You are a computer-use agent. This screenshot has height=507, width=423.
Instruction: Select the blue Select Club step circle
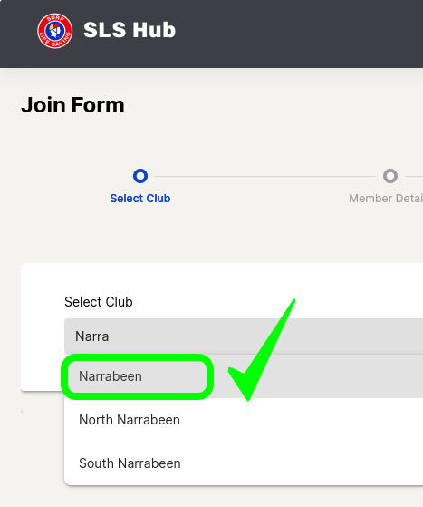(140, 176)
